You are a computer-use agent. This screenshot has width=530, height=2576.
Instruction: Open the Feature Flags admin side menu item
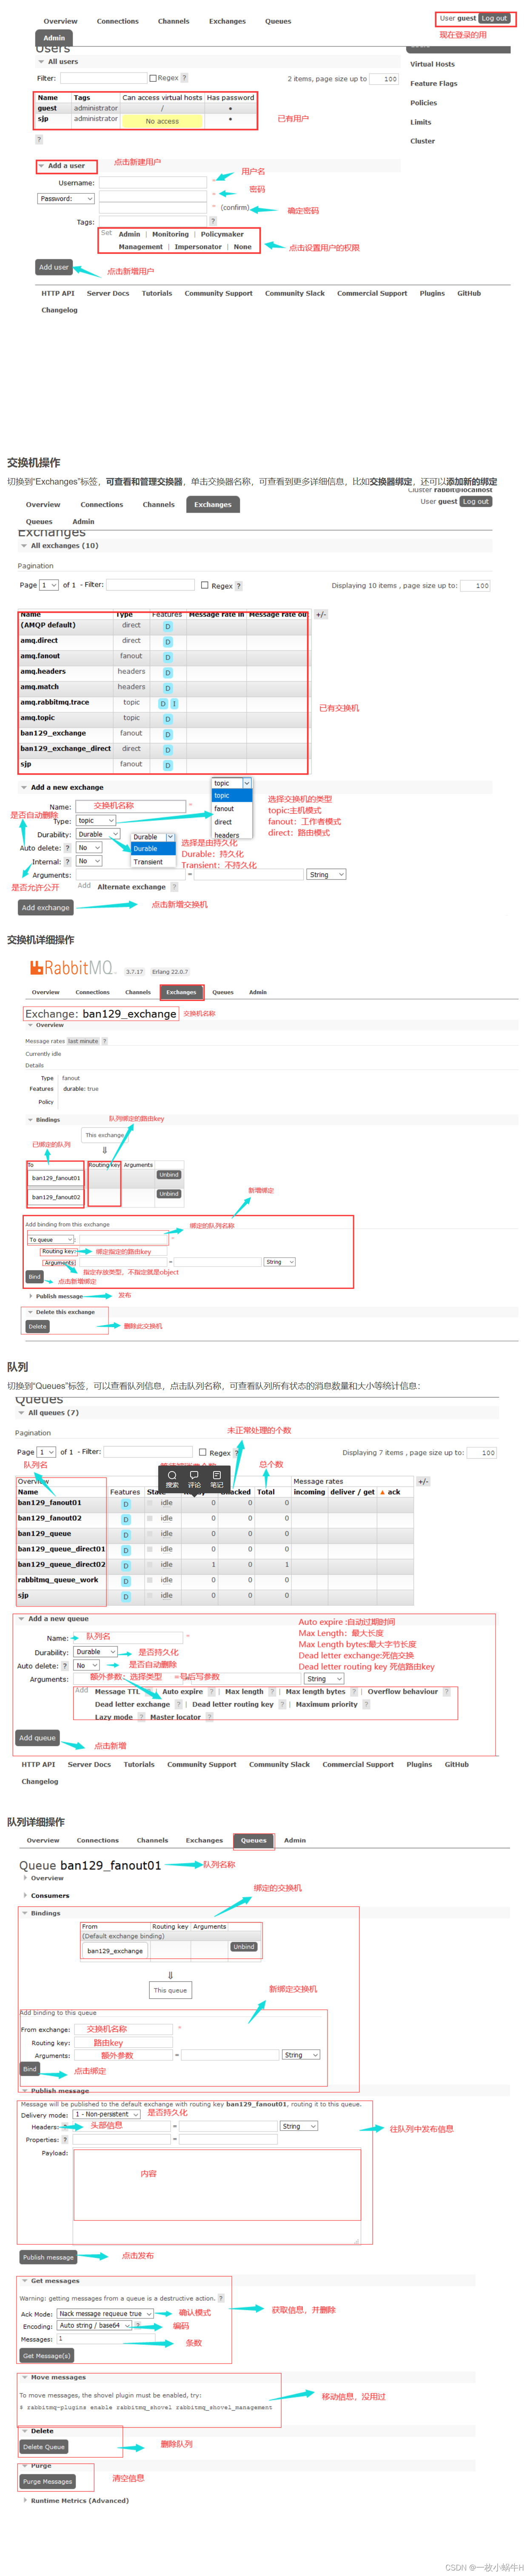point(433,84)
